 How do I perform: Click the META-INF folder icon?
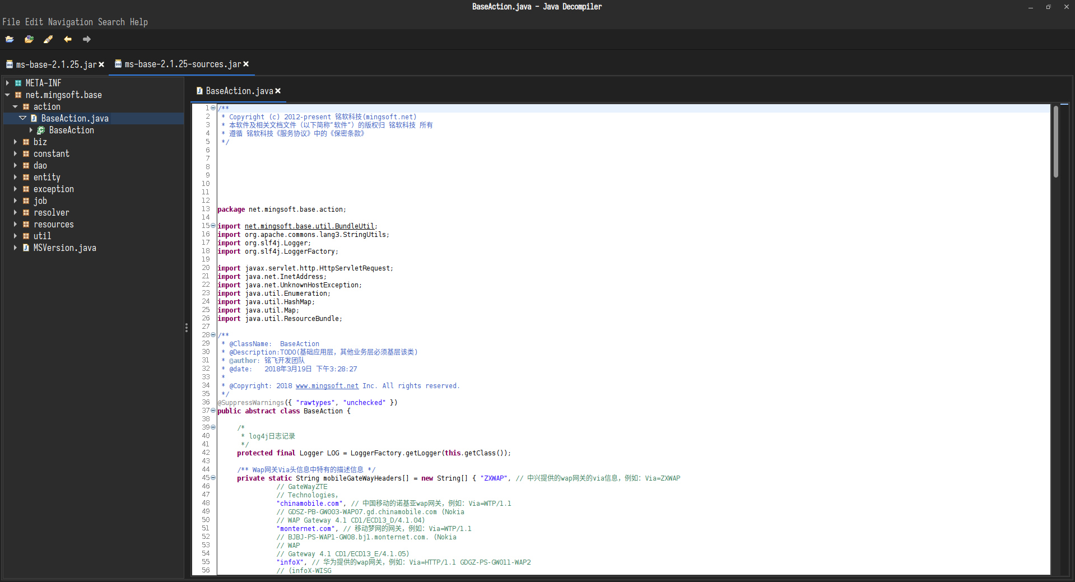(x=18, y=83)
